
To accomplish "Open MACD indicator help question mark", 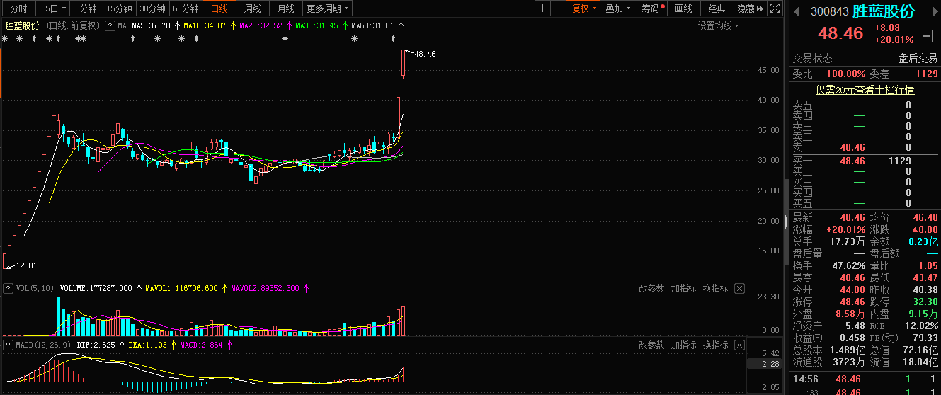I will [8, 345].
